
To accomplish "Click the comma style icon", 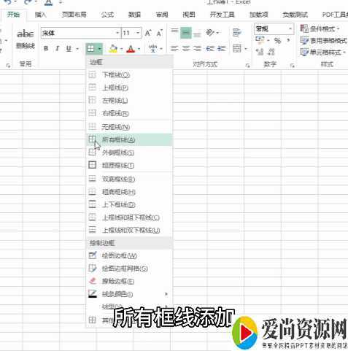I will [288, 40].
